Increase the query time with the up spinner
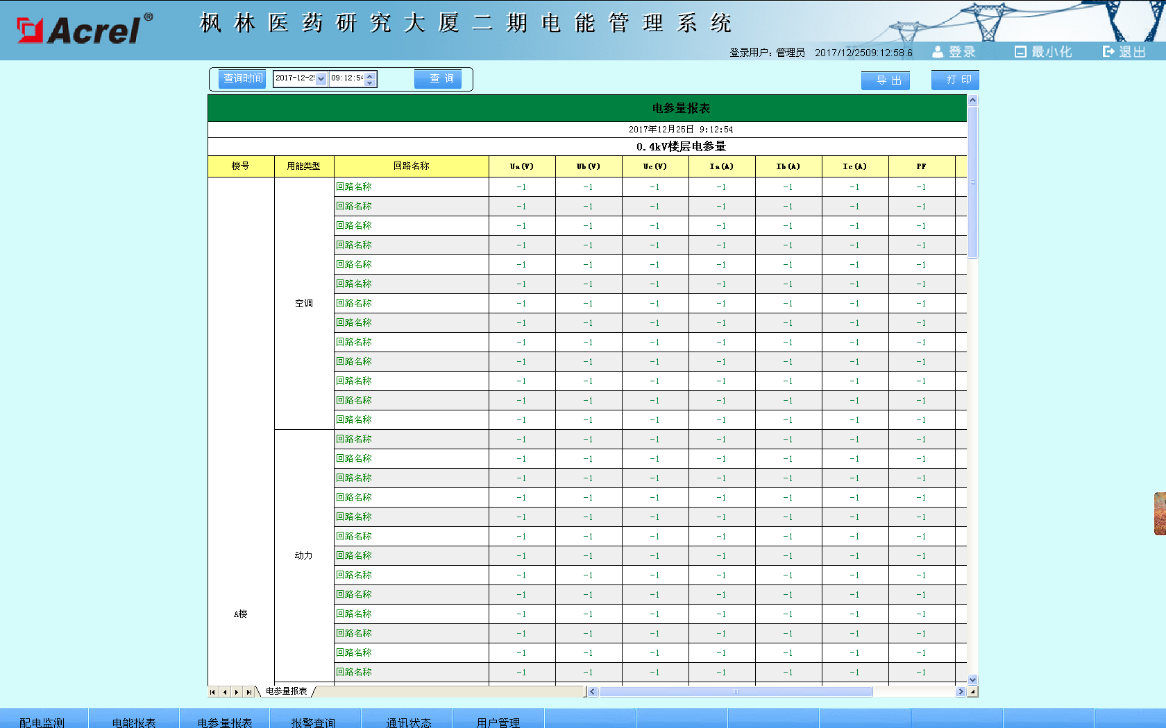Image resolution: width=1166 pixels, height=728 pixels. 370,76
